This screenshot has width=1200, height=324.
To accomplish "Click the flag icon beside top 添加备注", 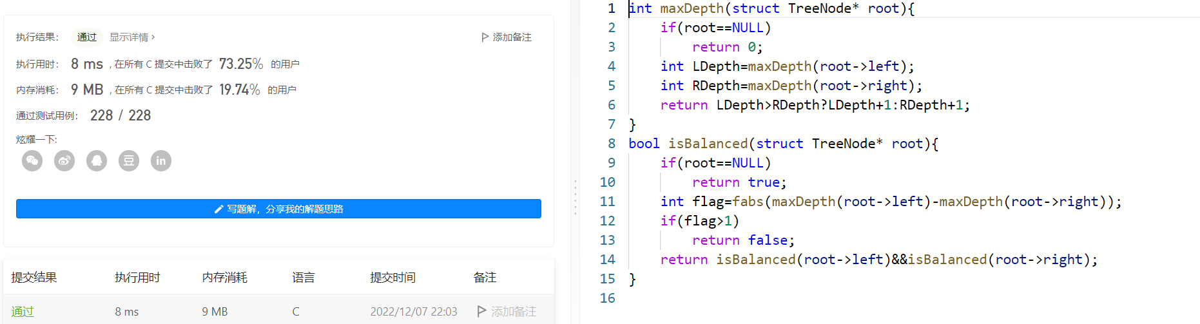I will (x=485, y=37).
